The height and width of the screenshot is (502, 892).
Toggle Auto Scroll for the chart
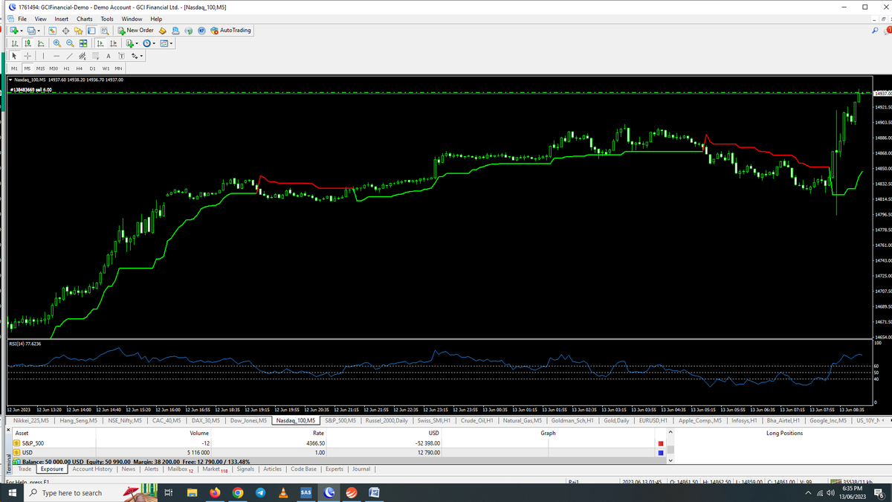tap(100, 43)
